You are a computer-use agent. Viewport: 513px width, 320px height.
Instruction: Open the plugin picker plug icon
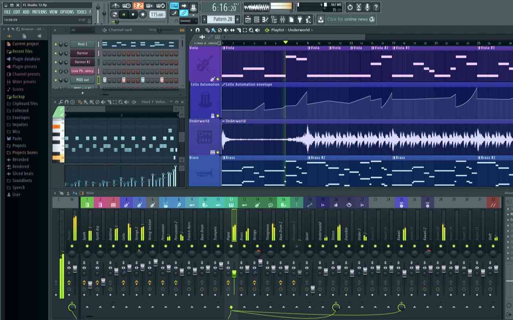click(x=300, y=19)
